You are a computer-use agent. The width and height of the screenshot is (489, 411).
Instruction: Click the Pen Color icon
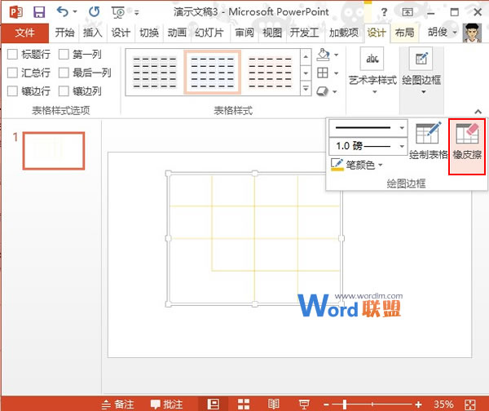point(337,165)
